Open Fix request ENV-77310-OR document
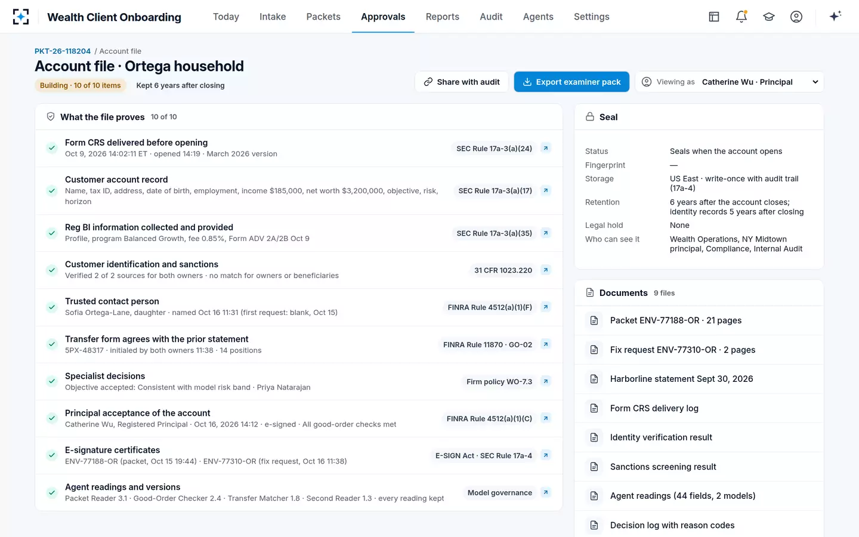The image size is (859, 537). (699, 350)
